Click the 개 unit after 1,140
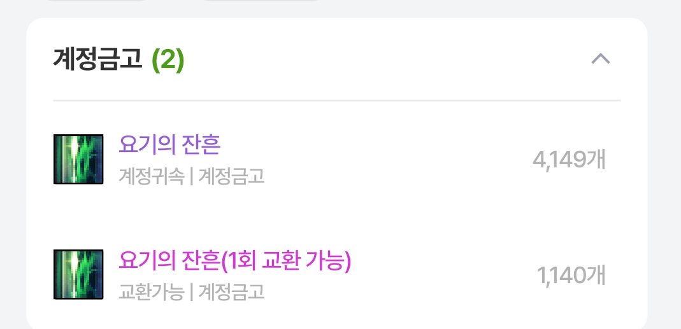This screenshot has height=329, width=681. pyautogui.click(x=597, y=276)
